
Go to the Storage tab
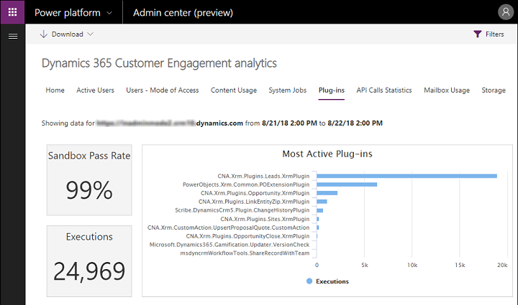[x=493, y=90]
